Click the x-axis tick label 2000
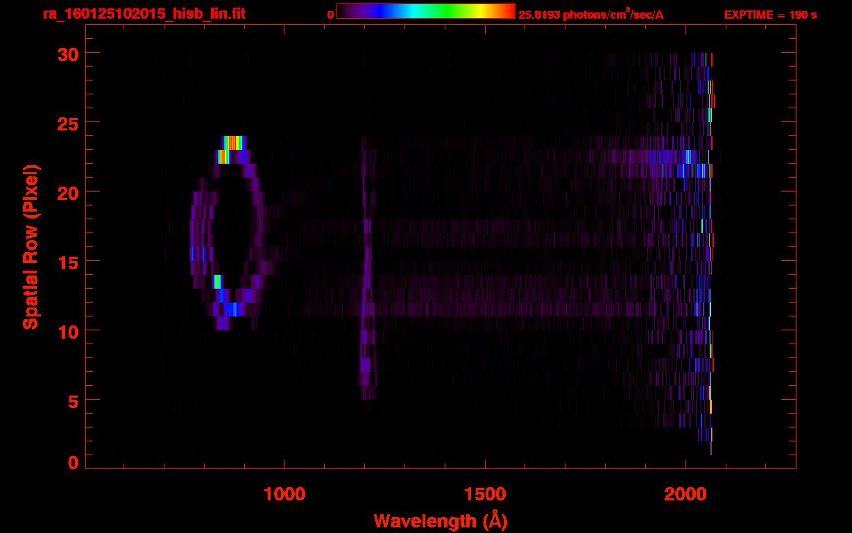The height and width of the screenshot is (533, 852). (685, 494)
